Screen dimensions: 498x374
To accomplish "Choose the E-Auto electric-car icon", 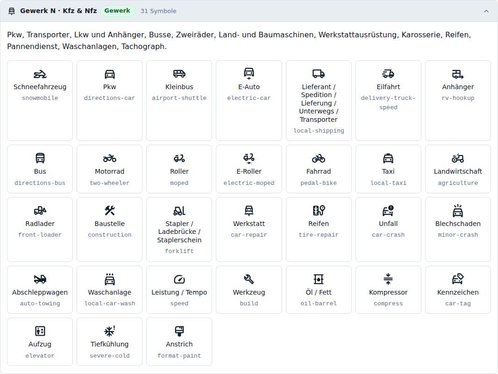I will (249, 73).
